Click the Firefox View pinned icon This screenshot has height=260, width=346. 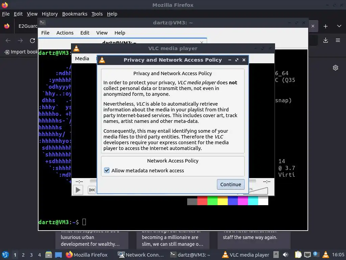pos(7,26)
